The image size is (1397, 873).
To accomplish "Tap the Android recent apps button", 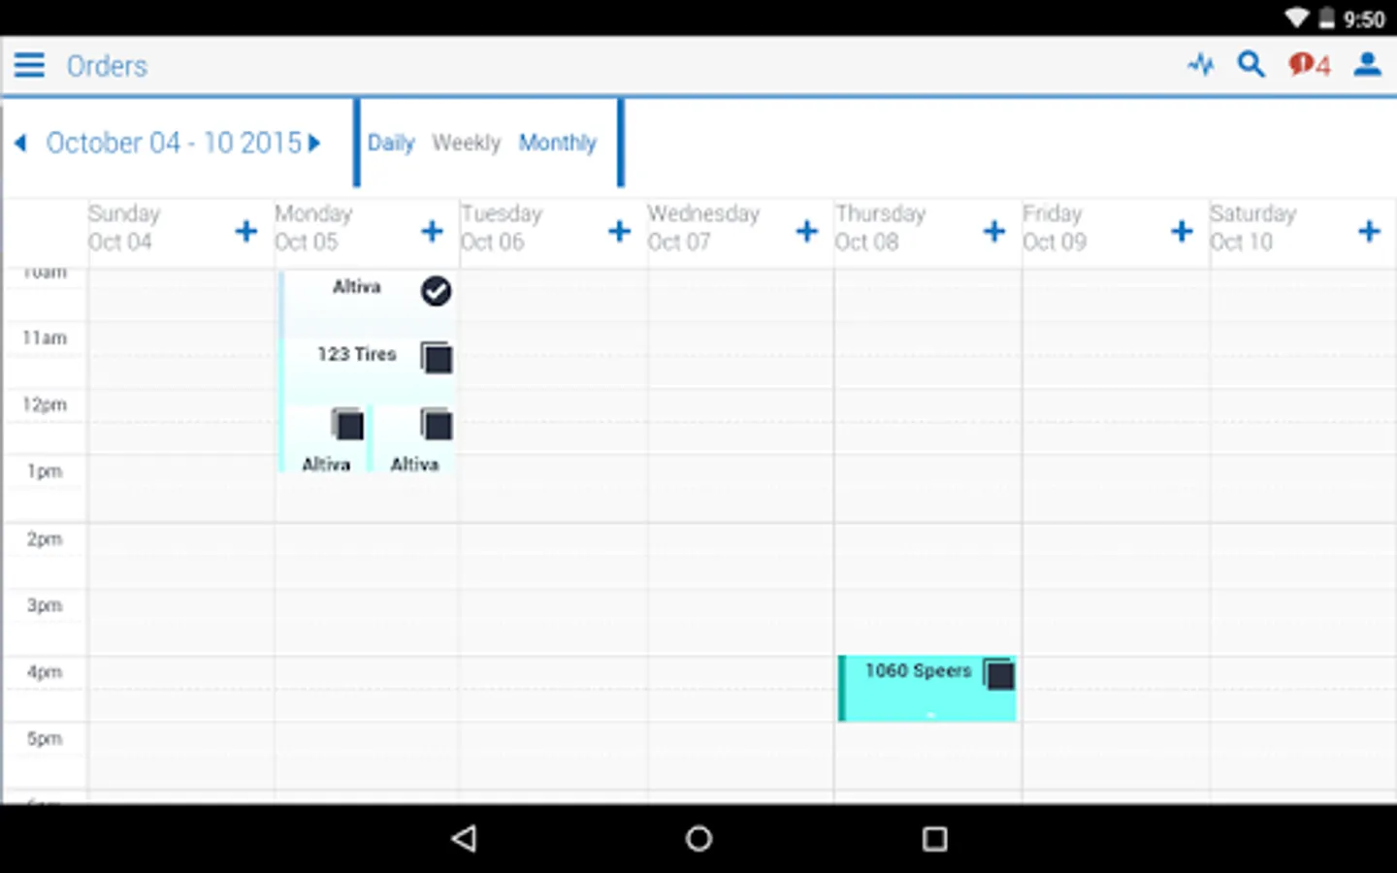I will tap(934, 838).
